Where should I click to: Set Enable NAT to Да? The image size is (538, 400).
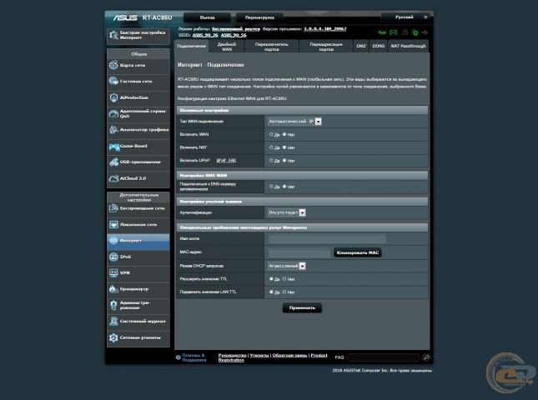[x=271, y=147]
